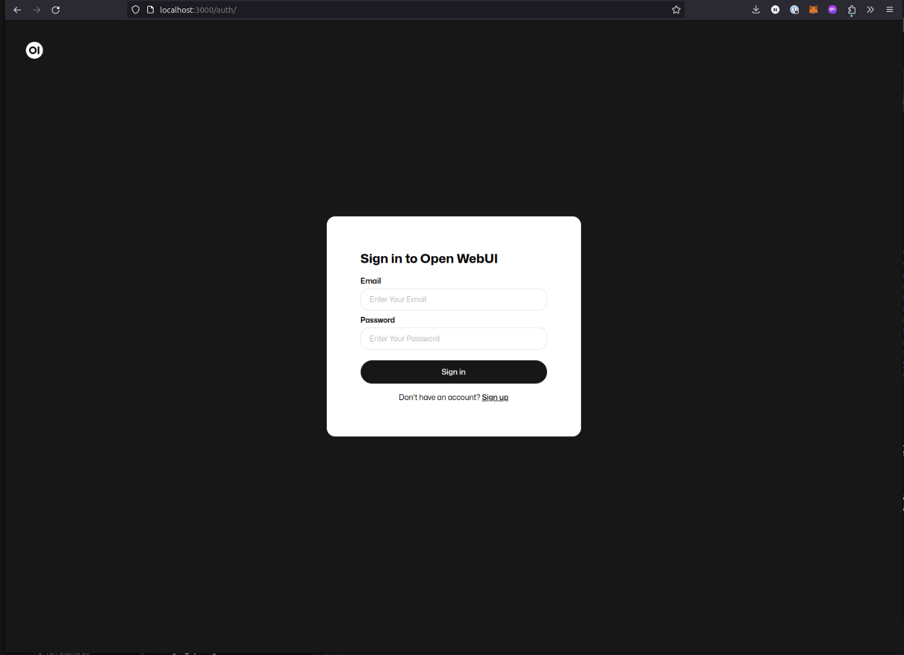Click the page info icon beside URL
The width and height of the screenshot is (904, 655).
[150, 10]
